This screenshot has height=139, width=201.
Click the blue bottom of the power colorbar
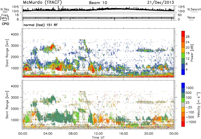click(183, 72)
